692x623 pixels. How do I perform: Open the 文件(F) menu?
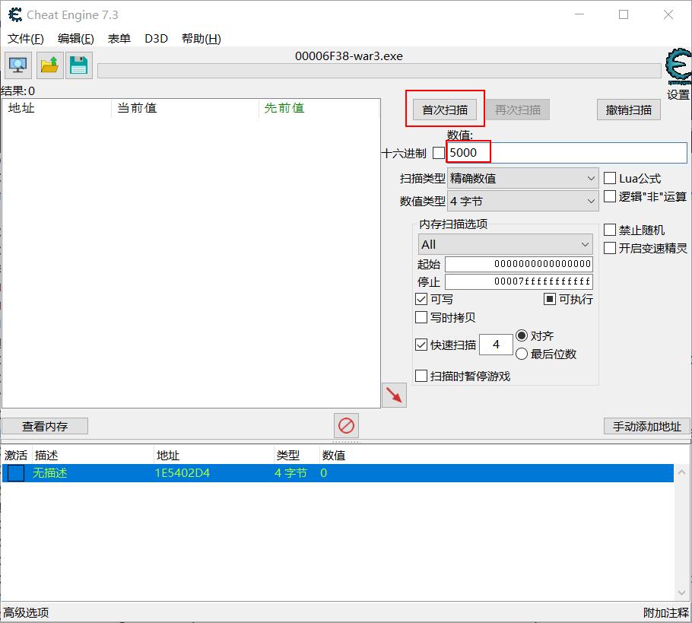coord(26,39)
